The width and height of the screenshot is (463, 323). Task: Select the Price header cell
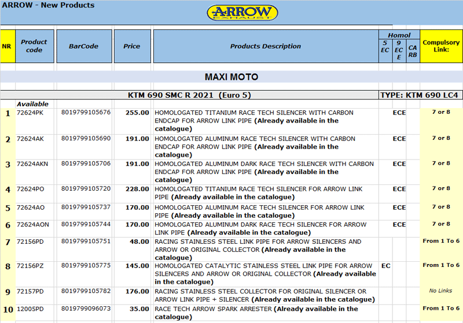132,46
